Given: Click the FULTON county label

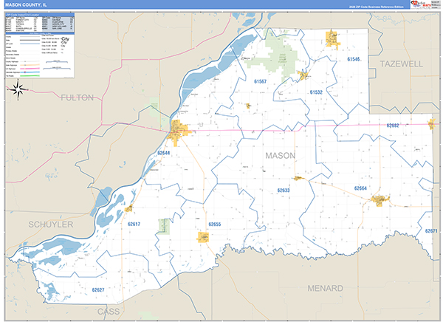Looking at the screenshot, I should [78, 97].
